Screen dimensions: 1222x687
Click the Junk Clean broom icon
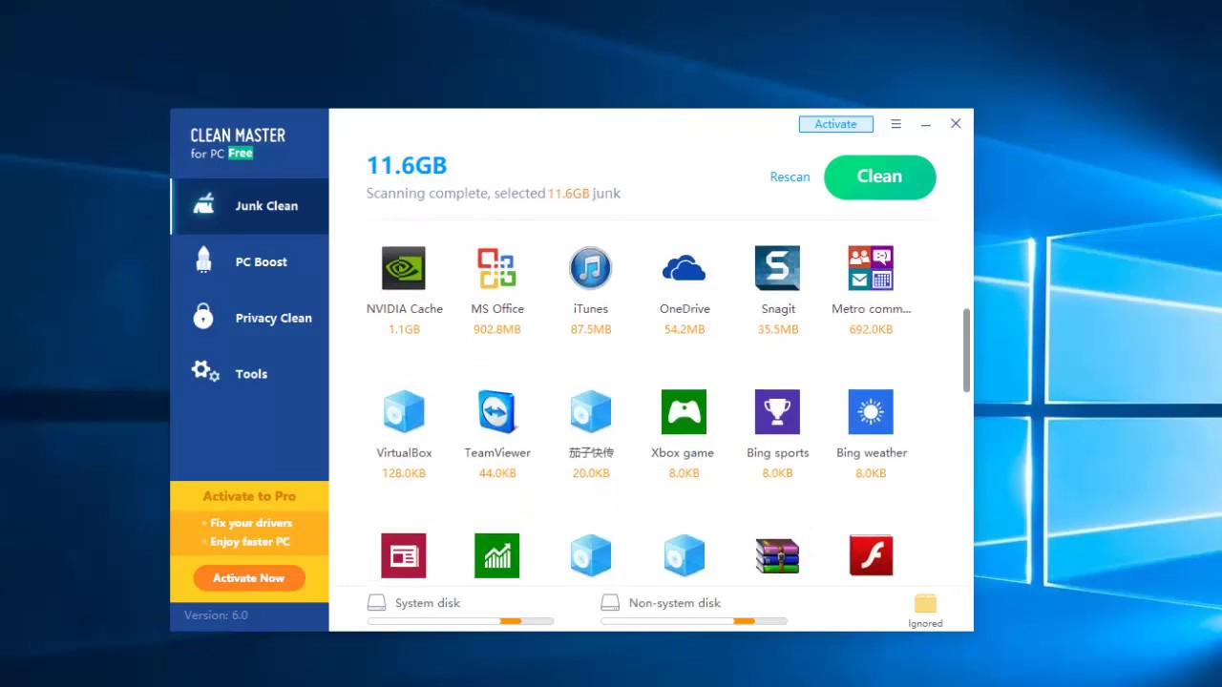click(204, 205)
